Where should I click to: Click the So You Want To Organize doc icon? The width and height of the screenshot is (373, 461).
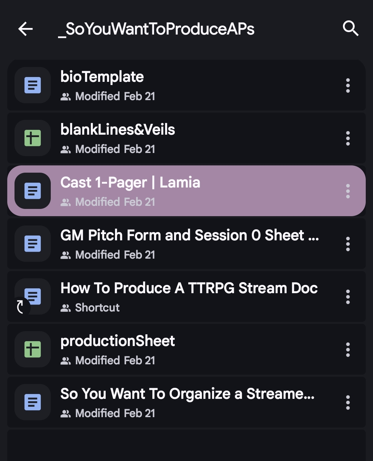[33, 402]
